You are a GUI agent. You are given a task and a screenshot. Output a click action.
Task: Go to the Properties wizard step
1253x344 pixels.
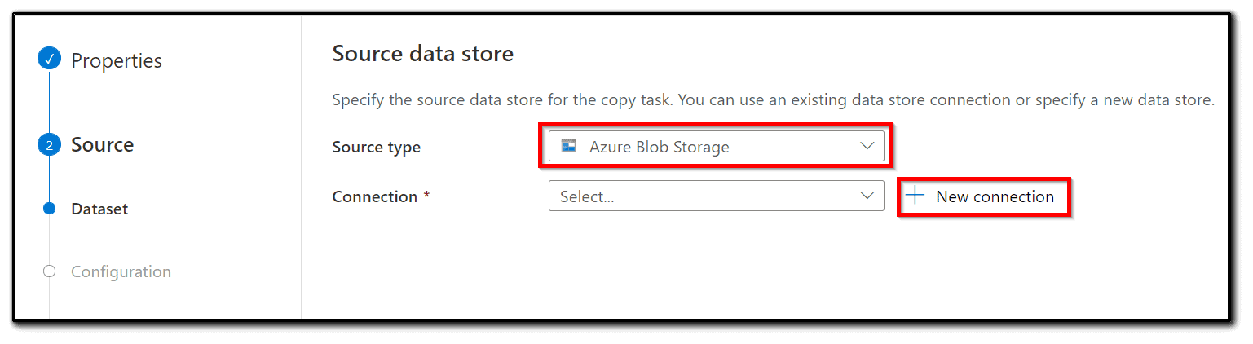click(117, 60)
